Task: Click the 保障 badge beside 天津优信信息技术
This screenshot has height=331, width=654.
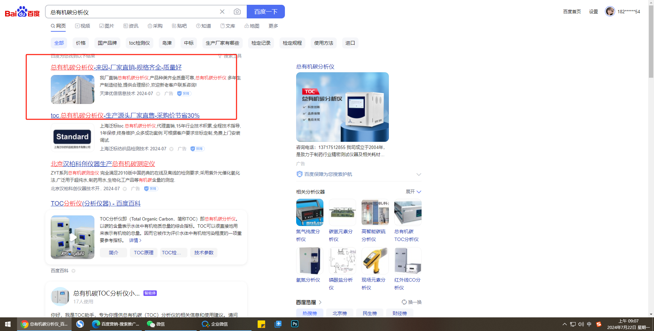Action: [x=184, y=93]
